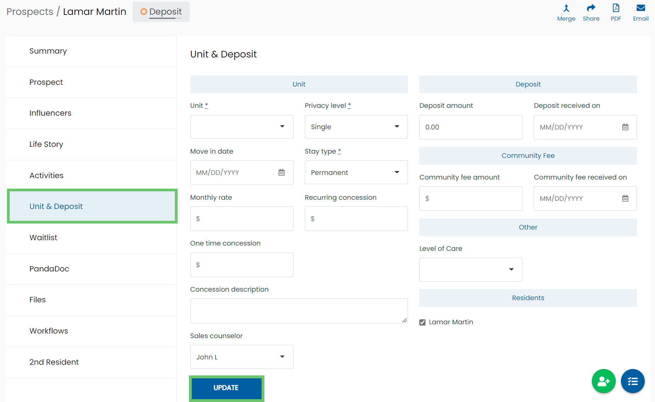The width and height of the screenshot is (655, 402).
Task: Click the Other section header
Action: coord(528,227)
